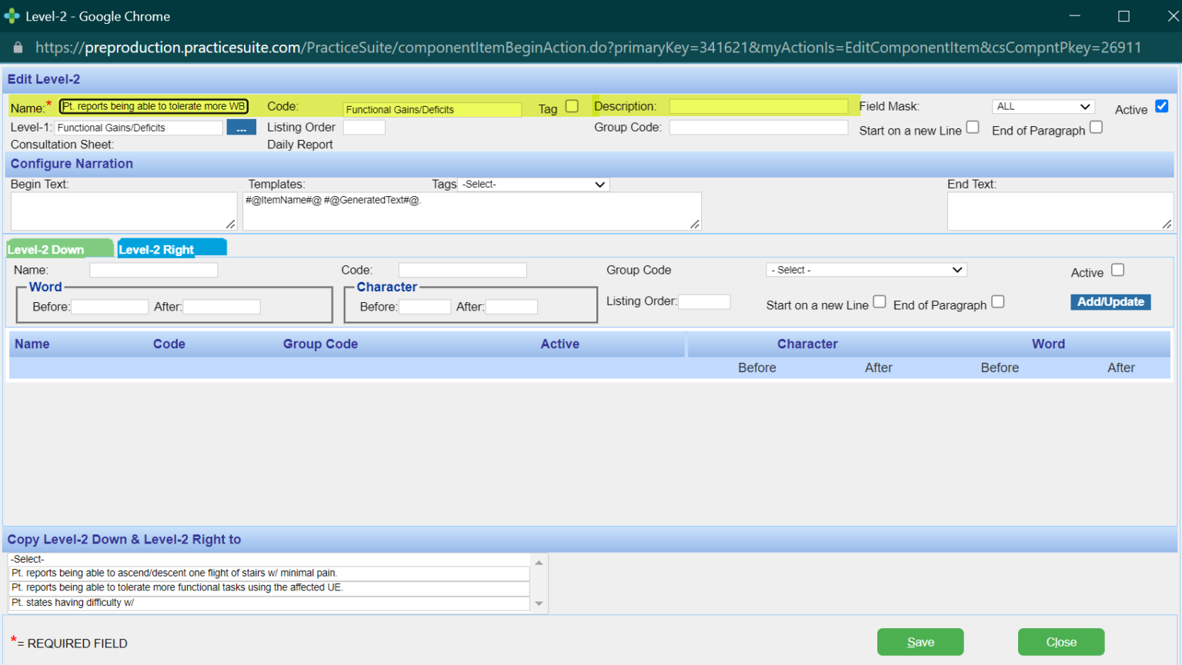The image size is (1182, 665).
Task: Click inside the highlighted Description field
Action: [x=760, y=105]
